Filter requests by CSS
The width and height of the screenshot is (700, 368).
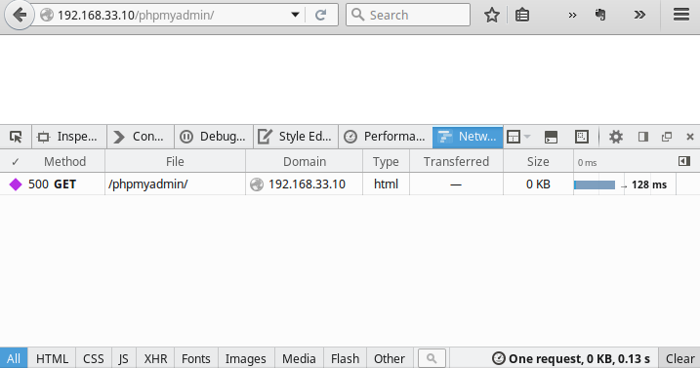tap(94, 358)
